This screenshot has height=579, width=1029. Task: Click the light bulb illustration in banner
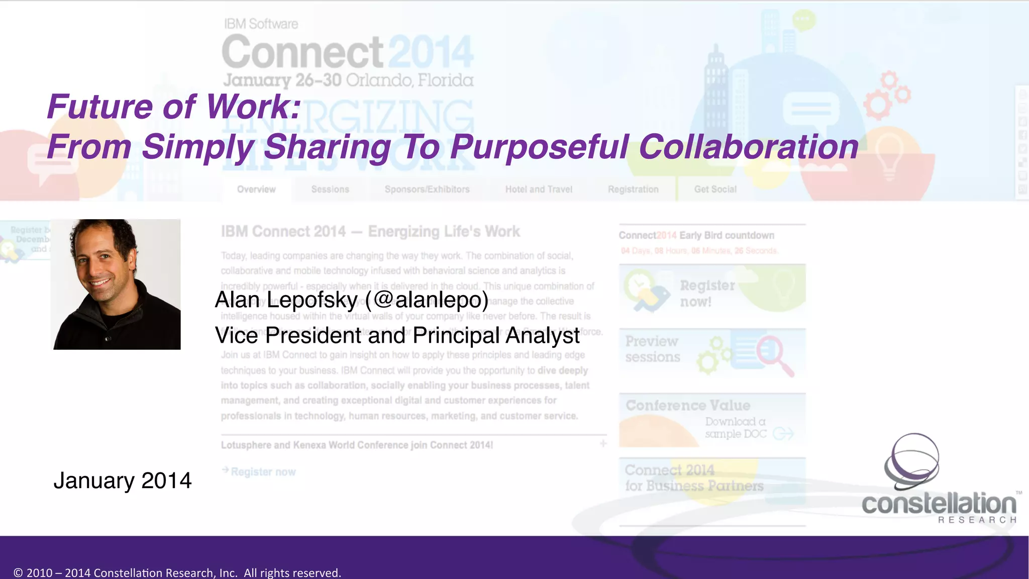pos(889,155)
